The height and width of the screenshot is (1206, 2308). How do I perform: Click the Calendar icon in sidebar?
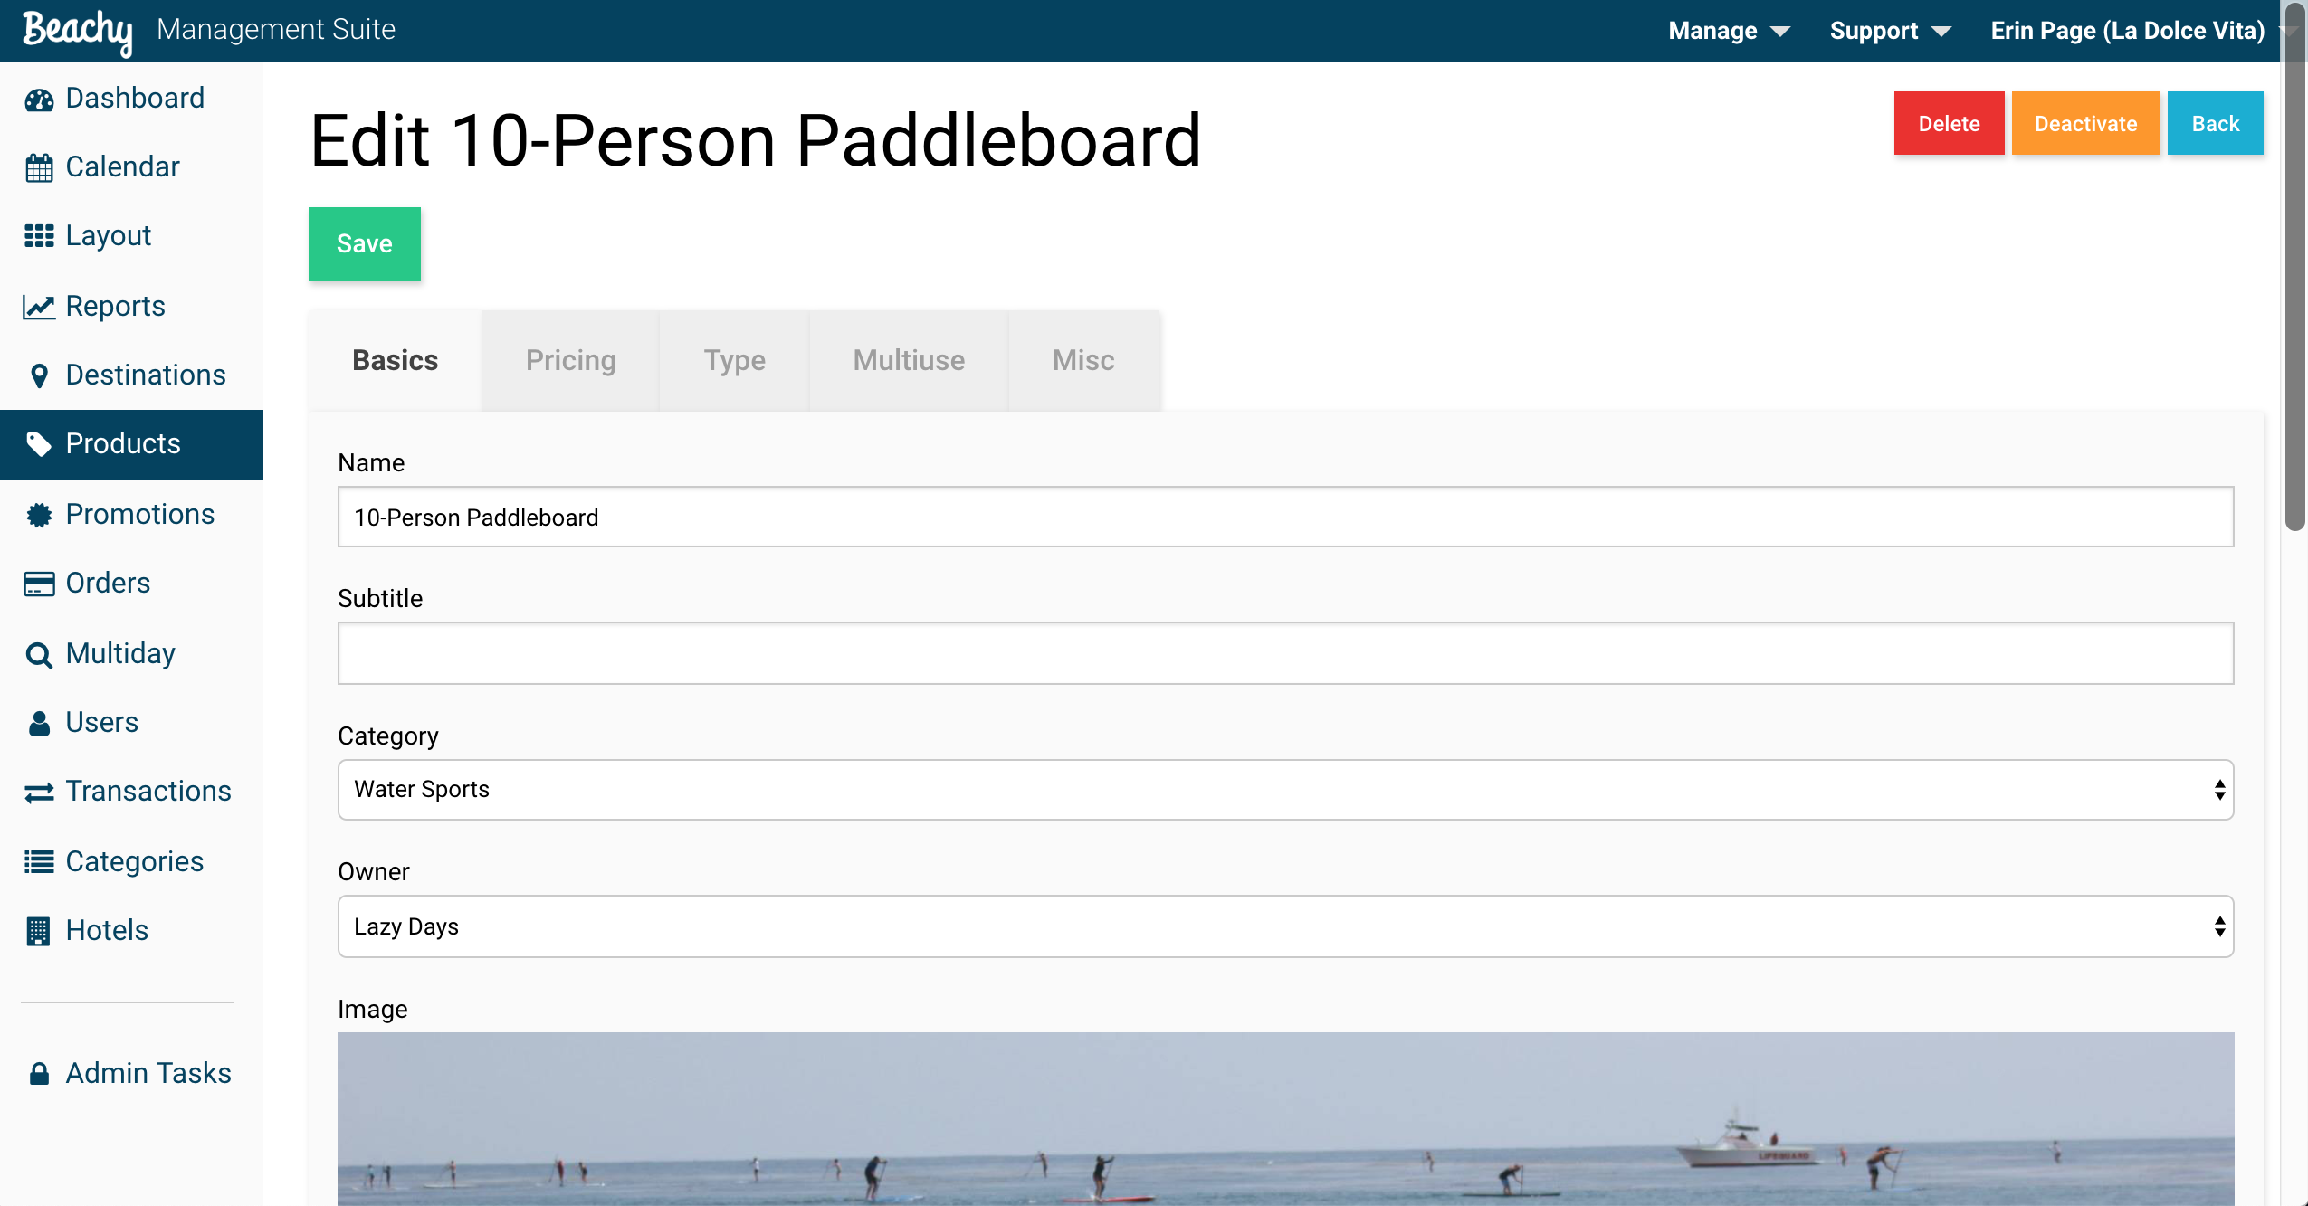tap(39, 168)
